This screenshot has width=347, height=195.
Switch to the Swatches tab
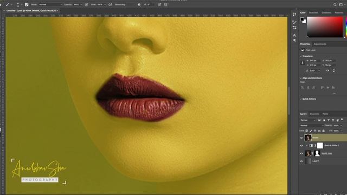pyautogui.click(x=313, y=12)
